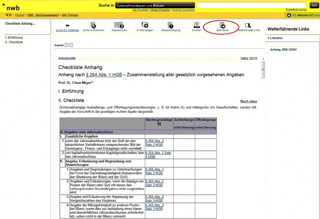Viewport: 320px width, 219px height.
Task: Click the 'Nach oben' link
Action: click(x=248, y=101)
